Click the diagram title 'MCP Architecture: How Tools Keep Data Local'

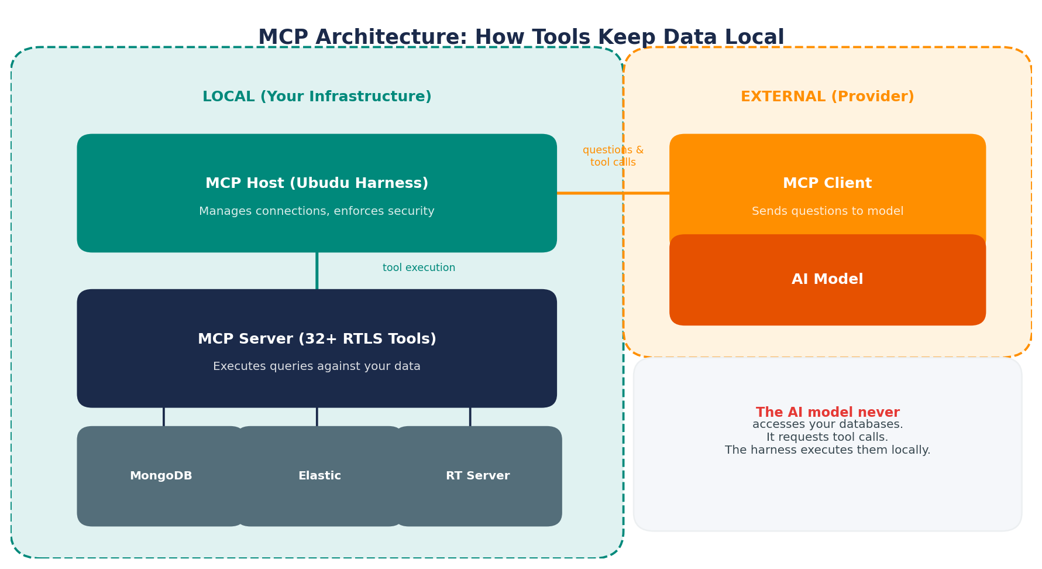(x=521, y=37)
